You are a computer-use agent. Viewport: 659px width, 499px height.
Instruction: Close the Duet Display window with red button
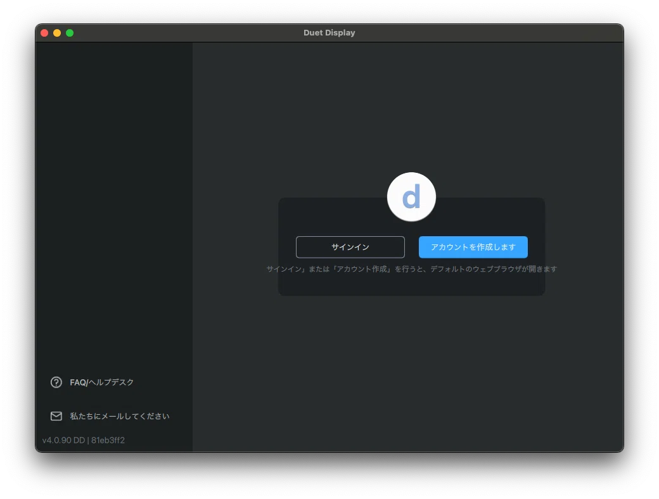coord(44,33)
